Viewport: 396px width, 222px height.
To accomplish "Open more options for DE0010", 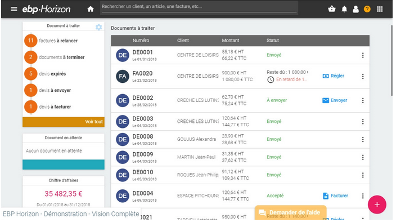I will [363, 175].
